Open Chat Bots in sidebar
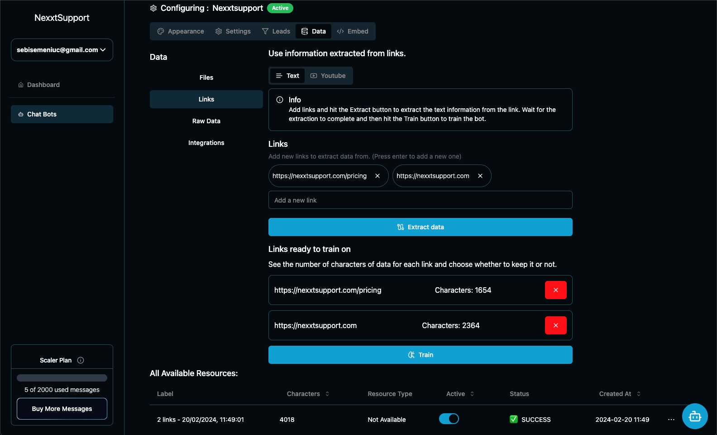Viewport: 717px width, 435px height. (62, 114)
